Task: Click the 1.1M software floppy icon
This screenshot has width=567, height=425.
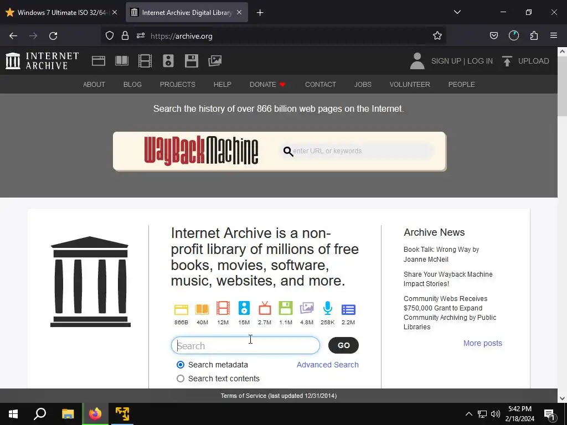Action: 286,308
